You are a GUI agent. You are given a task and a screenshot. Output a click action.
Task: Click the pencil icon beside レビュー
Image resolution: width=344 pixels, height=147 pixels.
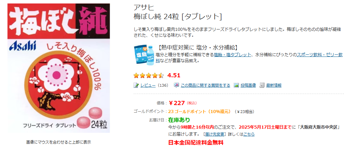(136, 85)
